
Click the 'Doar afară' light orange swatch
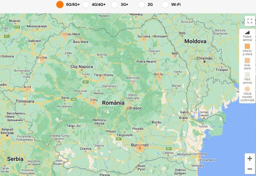coord(247,60)
